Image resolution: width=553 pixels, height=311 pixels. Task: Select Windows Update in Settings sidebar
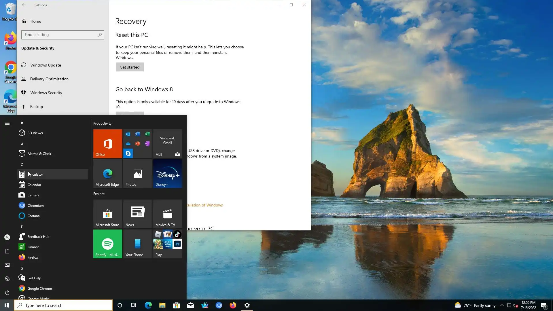click(46, 65)
